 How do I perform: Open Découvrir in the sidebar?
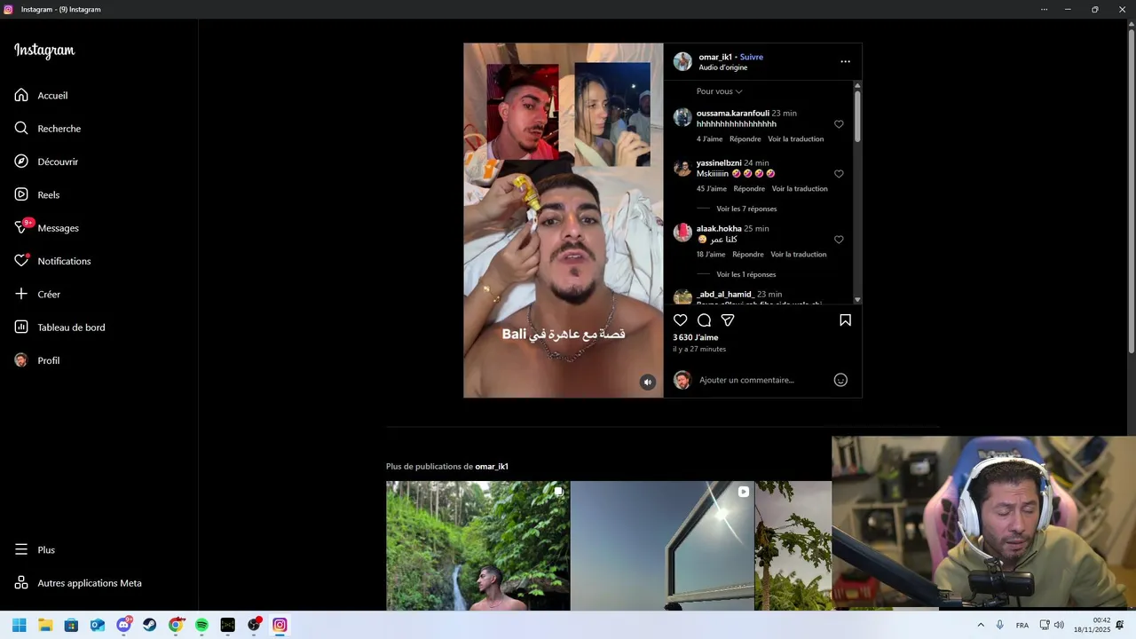click(x=58, y=162)
